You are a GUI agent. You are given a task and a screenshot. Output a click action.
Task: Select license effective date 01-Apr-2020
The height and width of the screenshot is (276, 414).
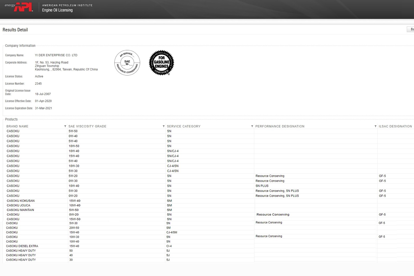[43, 101]
